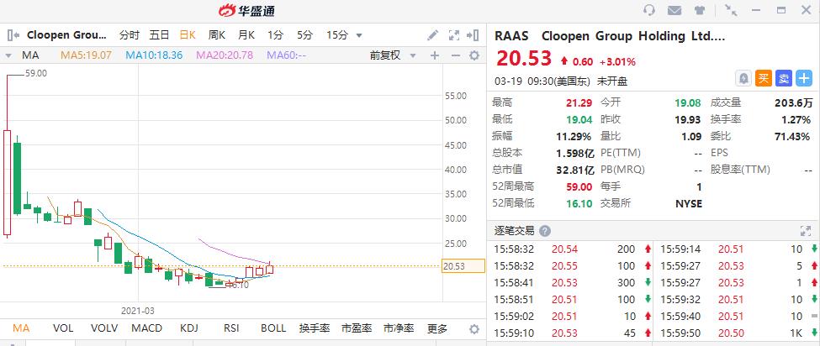This screenshot has height=346, width=820.
Task: Zoom out the chart with minus icon
Action: tap(456, 55)
